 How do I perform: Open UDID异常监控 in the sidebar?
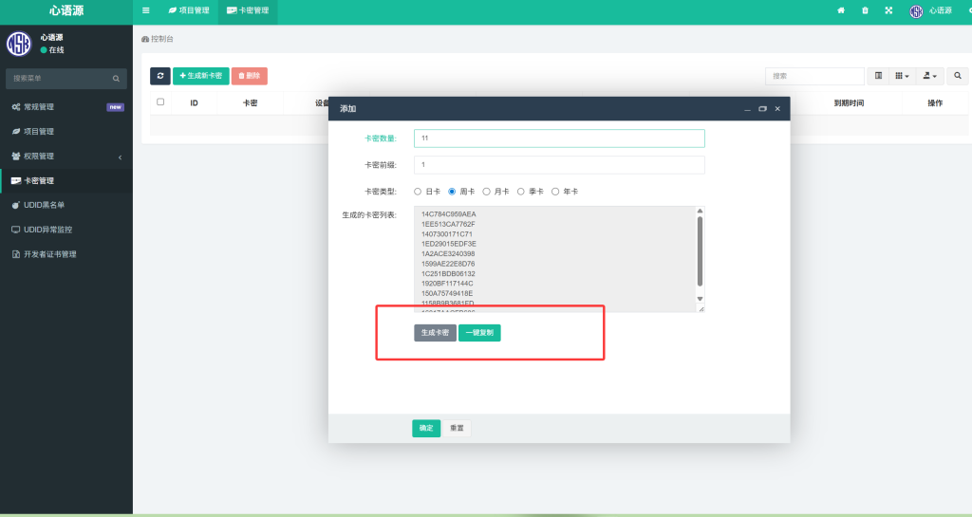66,230
